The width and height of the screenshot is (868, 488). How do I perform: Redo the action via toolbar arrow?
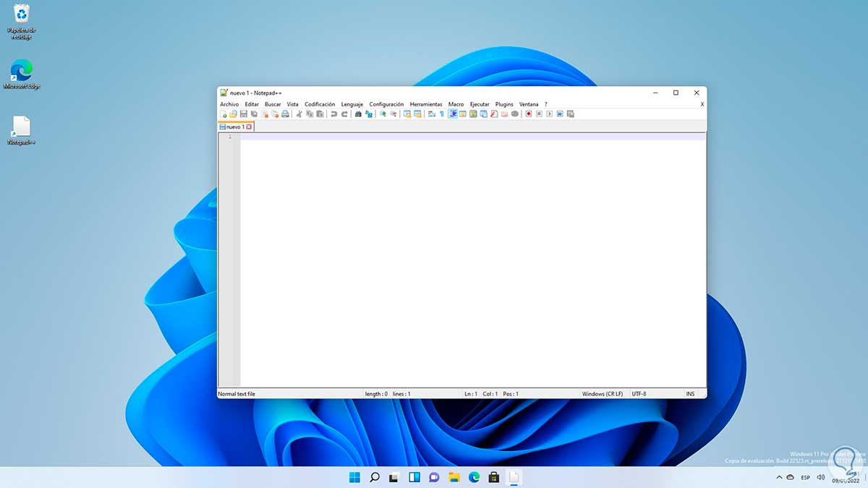tap(345, 114)
